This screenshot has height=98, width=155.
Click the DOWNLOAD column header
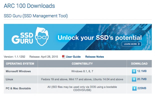(x=139, y=63)
